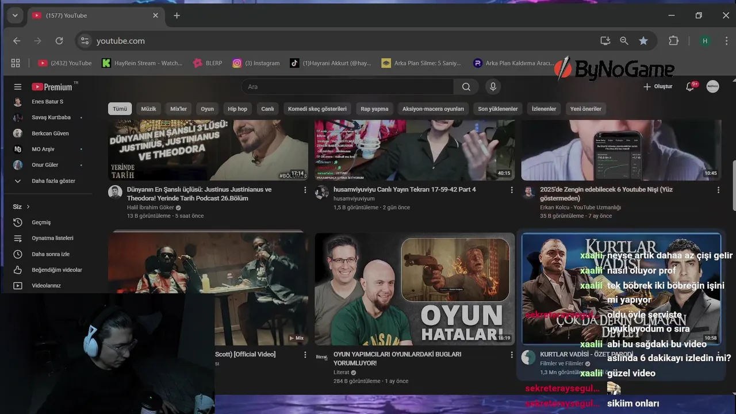The width and height of the screenshot is (736, 414).
Task: Go back with browser back arrow
Action: (17, 41)
